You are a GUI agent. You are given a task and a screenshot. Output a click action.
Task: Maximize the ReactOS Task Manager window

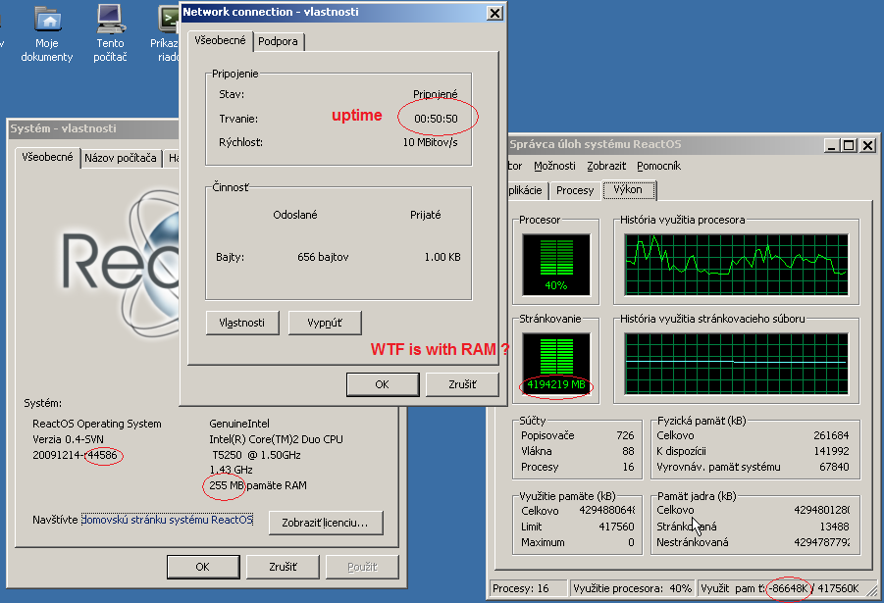click(849, 145)
